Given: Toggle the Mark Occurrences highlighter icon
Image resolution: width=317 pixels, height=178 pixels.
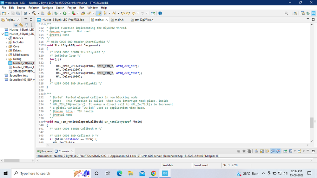Looking at the screenshot, I should tap(99, 13).
